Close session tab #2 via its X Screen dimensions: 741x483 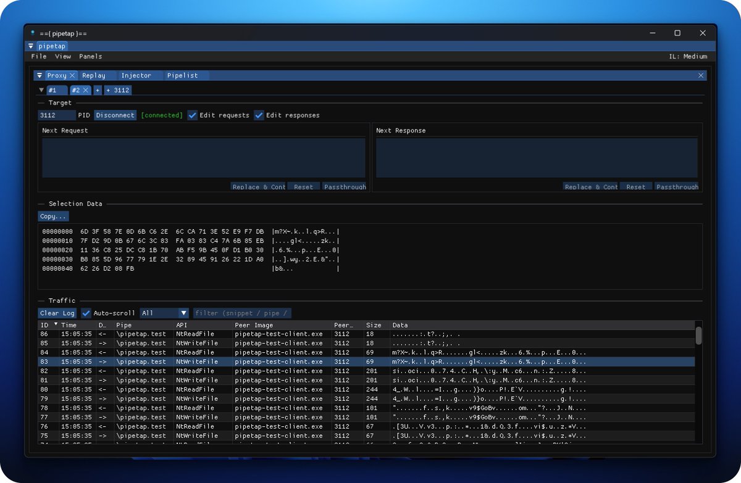coord(86,90)
